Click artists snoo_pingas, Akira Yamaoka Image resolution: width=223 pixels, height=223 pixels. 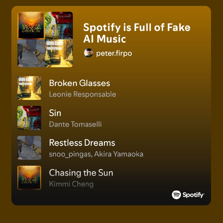pyautogui.click(x=96, y=154)
